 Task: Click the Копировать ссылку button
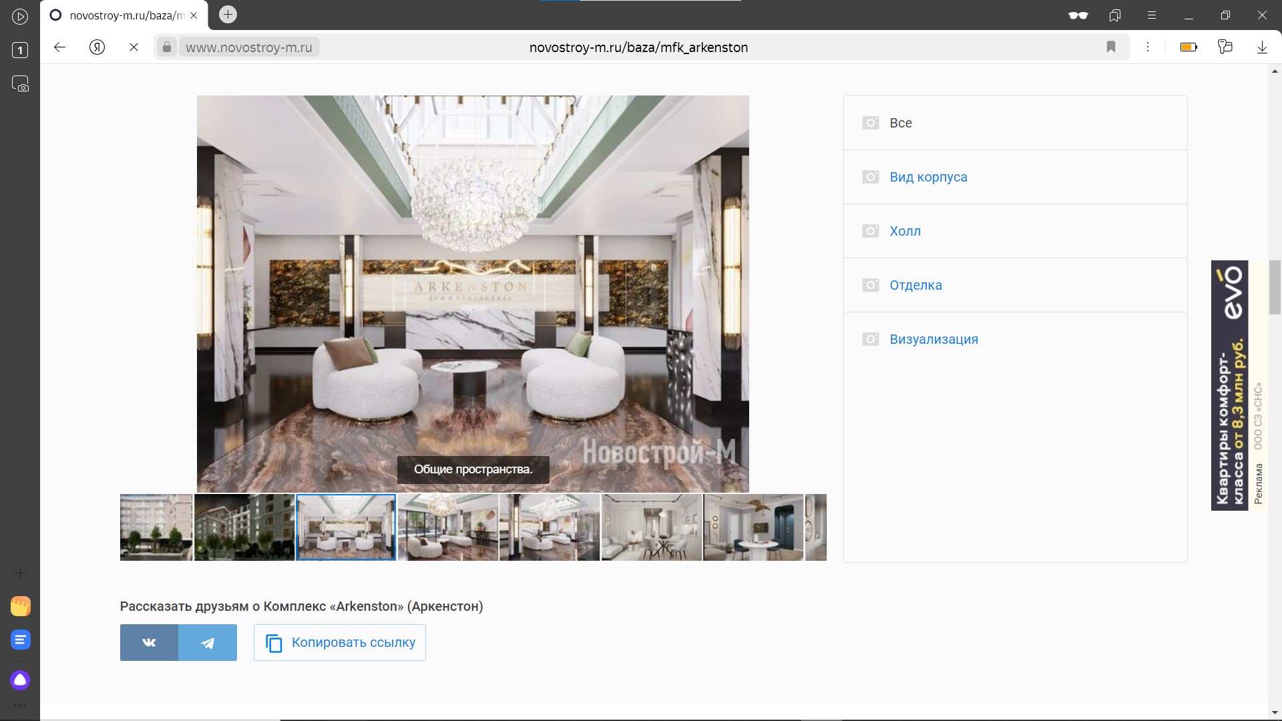pyautogui.click(x=340, y=642)
